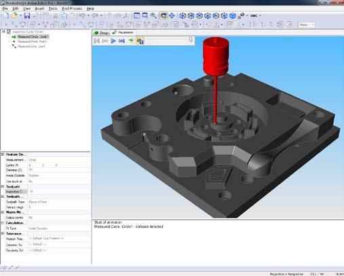This screenshot has height=276, width=344.
Task: Select the fifth blue cube view orientation icon
Action: coord(216,16)
